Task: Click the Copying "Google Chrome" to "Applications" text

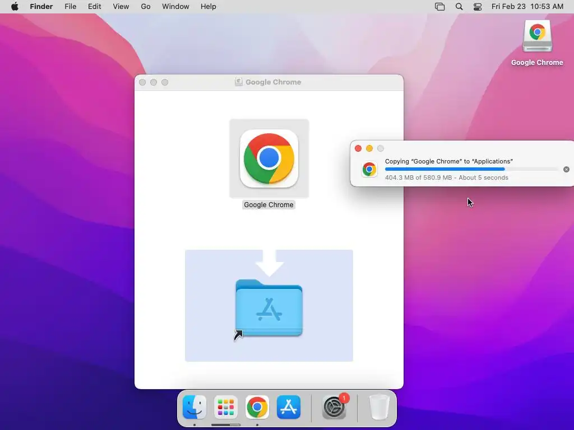Action: click(449, 161)
